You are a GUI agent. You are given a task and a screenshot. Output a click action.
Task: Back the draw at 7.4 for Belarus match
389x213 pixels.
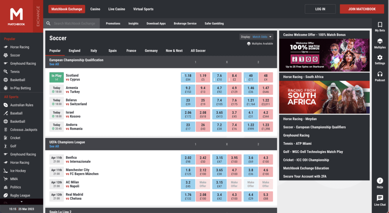click(x=219, y=102)
